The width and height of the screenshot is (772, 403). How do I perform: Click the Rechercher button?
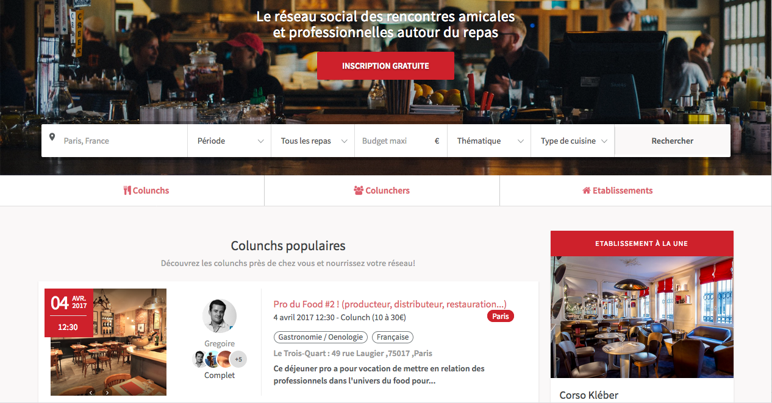click(x=672, y=141)
